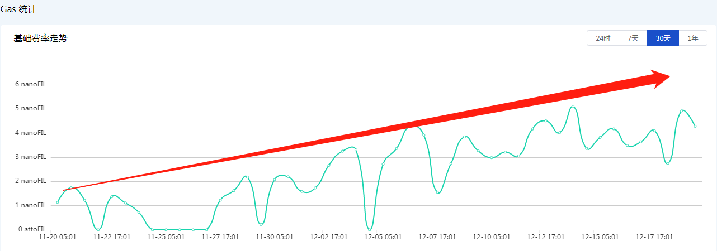Screen dimensions: 717x251
Task: Click the 基础费率走势 chart title
Action: 40,38
